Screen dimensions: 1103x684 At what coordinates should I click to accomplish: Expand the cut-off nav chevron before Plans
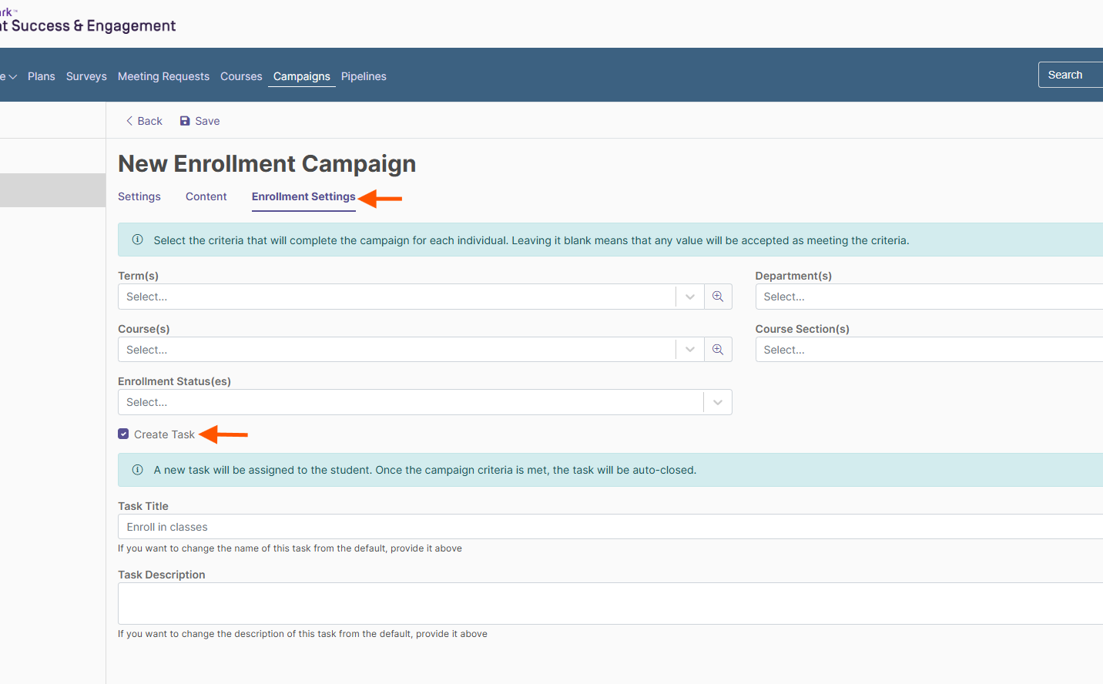point(12,77)
